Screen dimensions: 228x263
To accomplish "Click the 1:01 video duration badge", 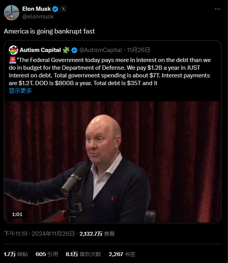I will pos(17,214).
